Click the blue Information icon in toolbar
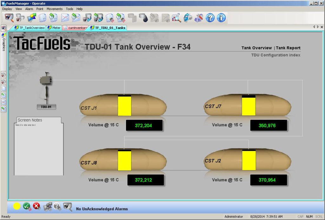325x220 pixels. (x=221, y=18)
